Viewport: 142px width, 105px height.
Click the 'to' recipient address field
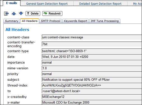(92, 91)
